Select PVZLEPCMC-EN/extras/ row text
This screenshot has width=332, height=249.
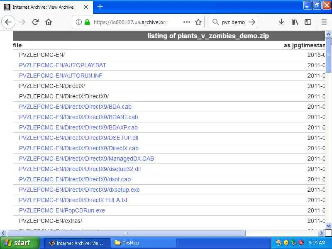tap(51, 221)
